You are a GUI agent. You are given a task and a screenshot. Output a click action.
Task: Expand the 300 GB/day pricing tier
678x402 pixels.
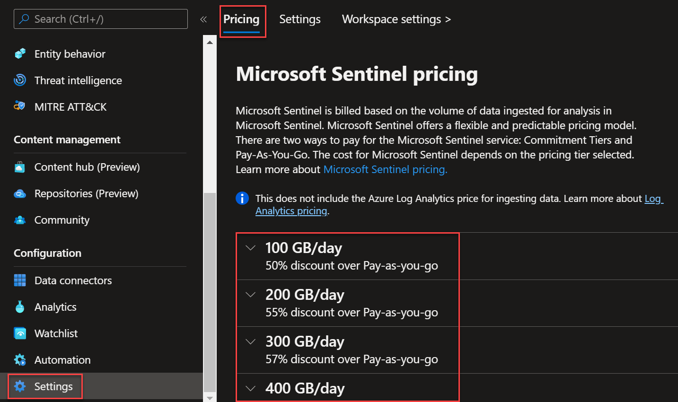coord(250,341)
